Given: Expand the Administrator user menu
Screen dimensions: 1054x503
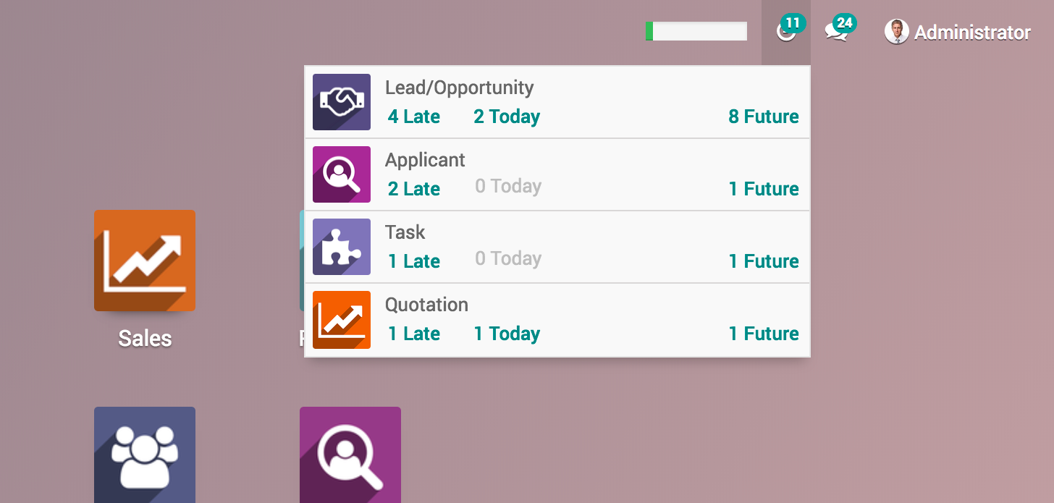Looking at the screenshot, I should 971,33.
